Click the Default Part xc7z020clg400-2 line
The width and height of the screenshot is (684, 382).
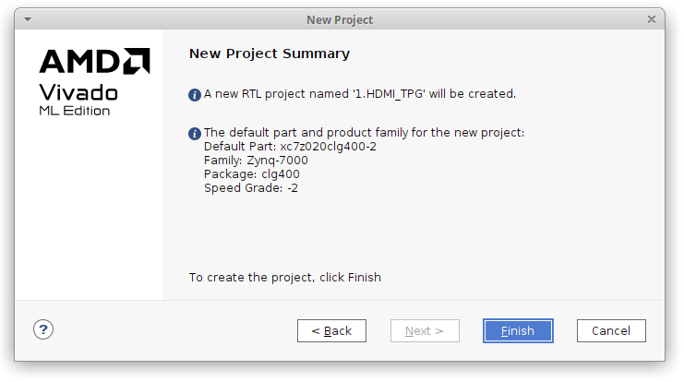(x=290, y=147)
